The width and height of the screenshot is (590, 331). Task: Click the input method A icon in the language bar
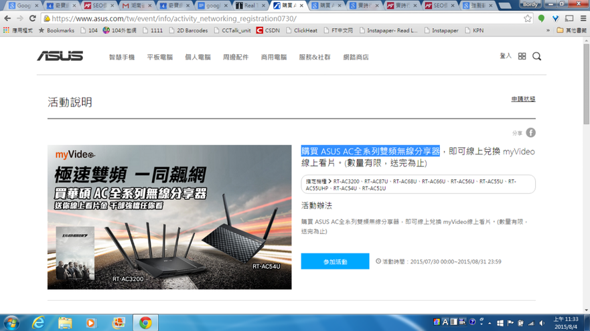pos(445,322)
